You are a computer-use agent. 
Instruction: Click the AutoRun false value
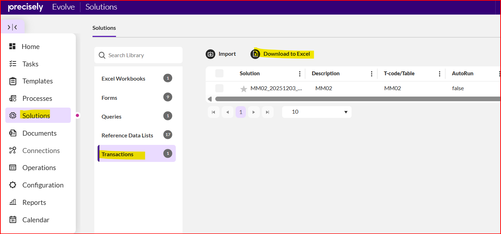[x=458, y=88]
